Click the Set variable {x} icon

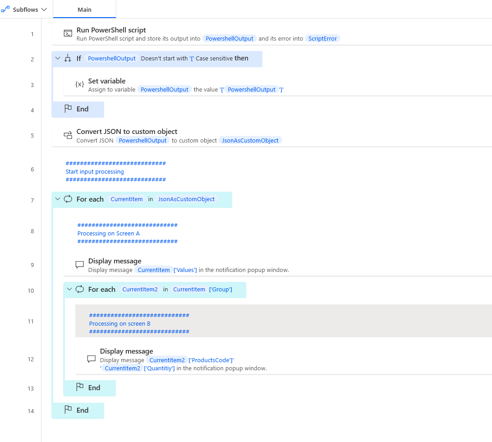(79, 84)
